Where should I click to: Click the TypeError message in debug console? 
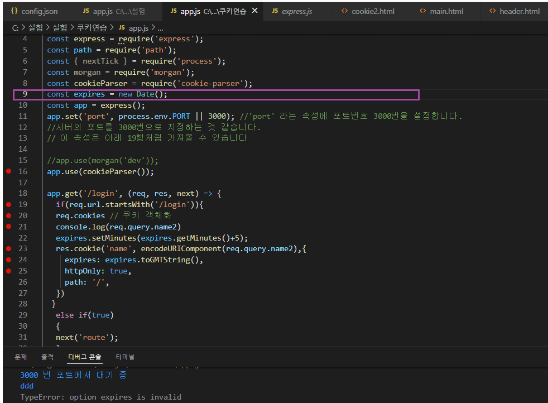coord(100,397)
